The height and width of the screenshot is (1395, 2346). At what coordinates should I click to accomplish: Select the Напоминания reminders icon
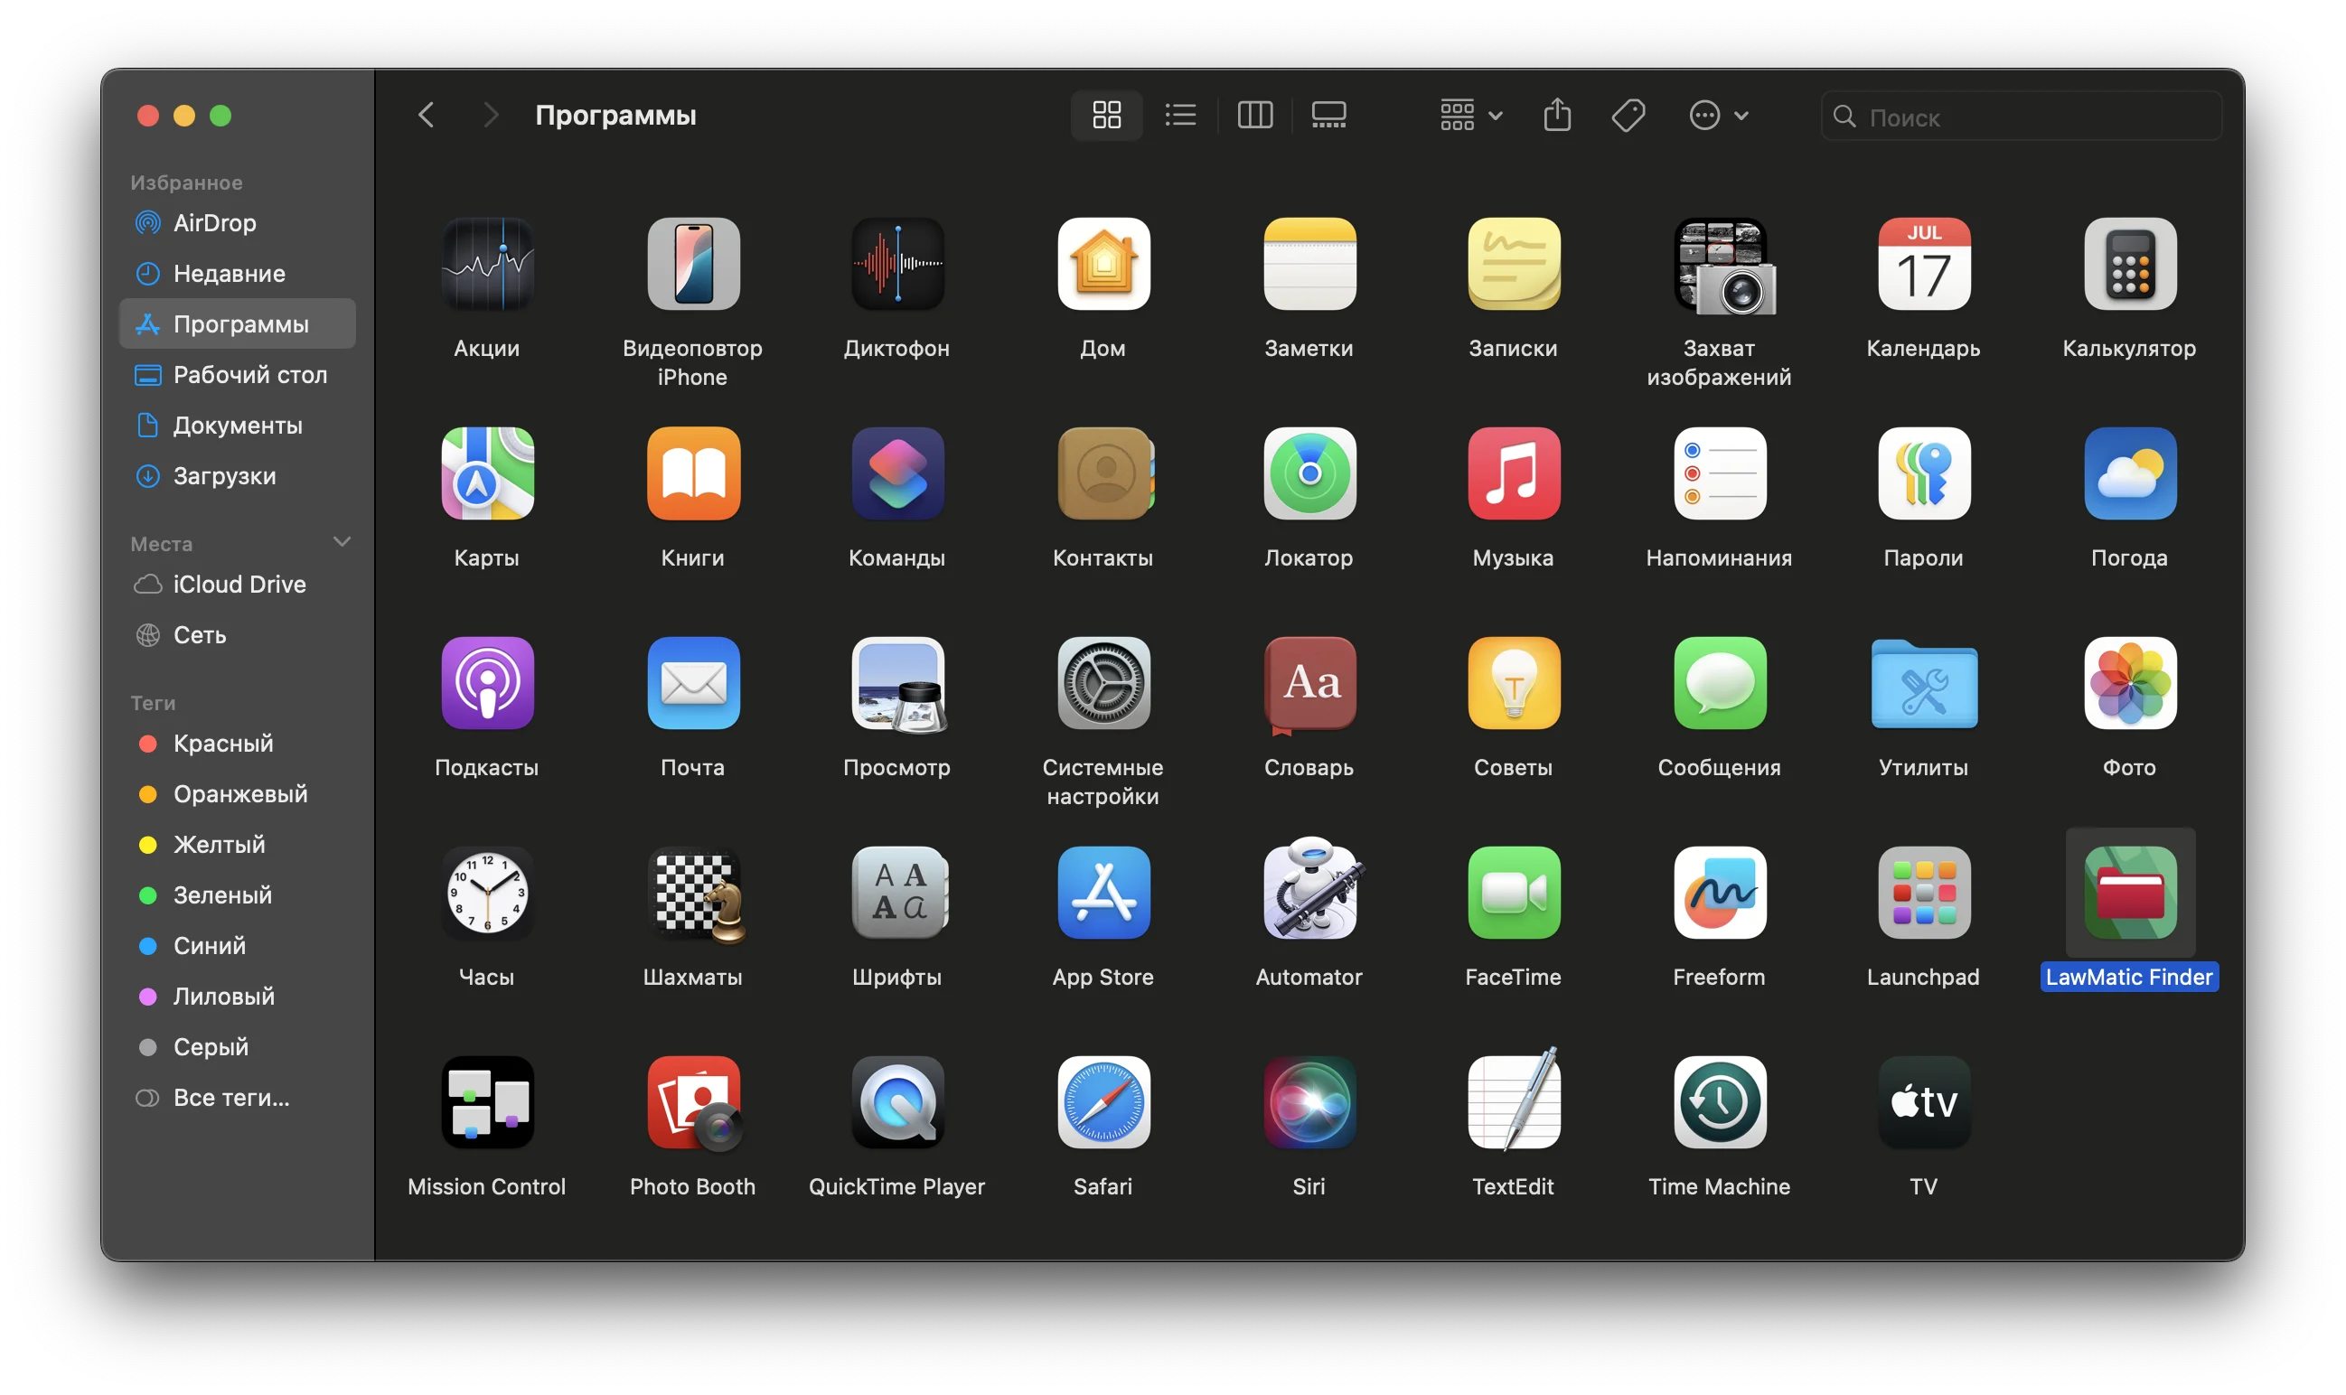[x=1720, y=473]
